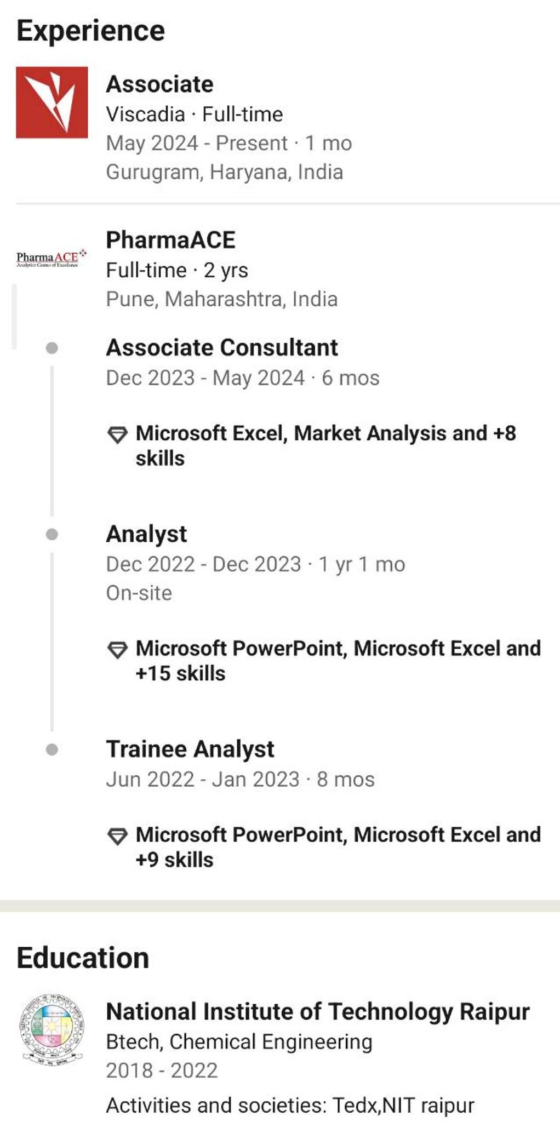
Task: Open the PharmaACE company name link
Action: pyautogui.click(x=170, y=240)
